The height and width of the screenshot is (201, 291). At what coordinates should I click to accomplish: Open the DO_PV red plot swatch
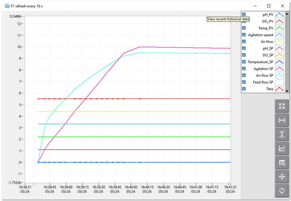pyautogui.click(x=279, y=21)
